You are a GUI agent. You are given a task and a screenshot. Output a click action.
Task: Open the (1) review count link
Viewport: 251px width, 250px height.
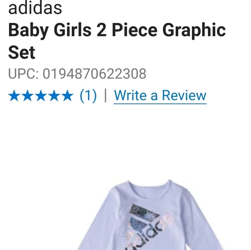(88, 95)
